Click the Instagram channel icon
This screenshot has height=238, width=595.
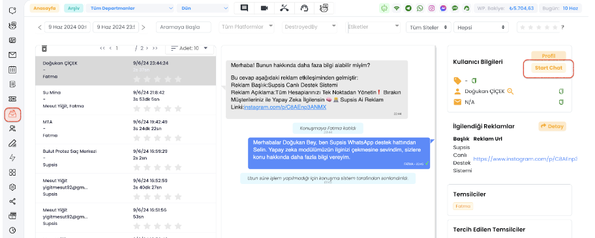[x=431, y=8]
